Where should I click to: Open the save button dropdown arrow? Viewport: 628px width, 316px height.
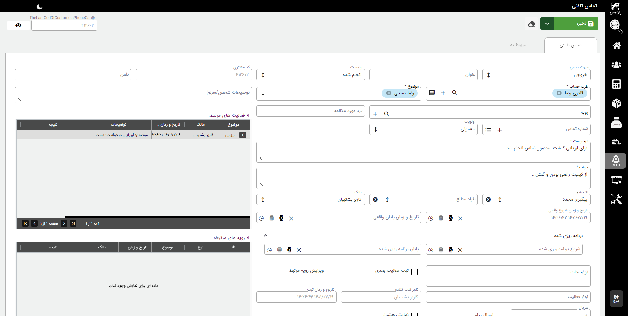click(x=547, y=24)
